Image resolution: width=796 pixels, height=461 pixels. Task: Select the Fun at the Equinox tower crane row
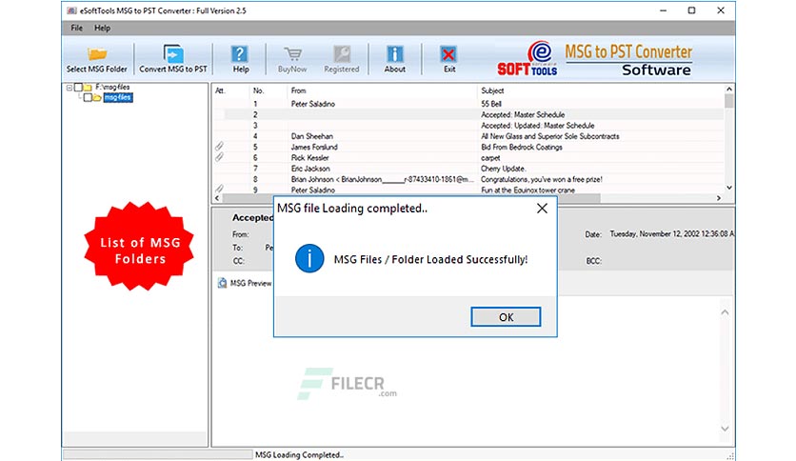(x=468, y=190)
